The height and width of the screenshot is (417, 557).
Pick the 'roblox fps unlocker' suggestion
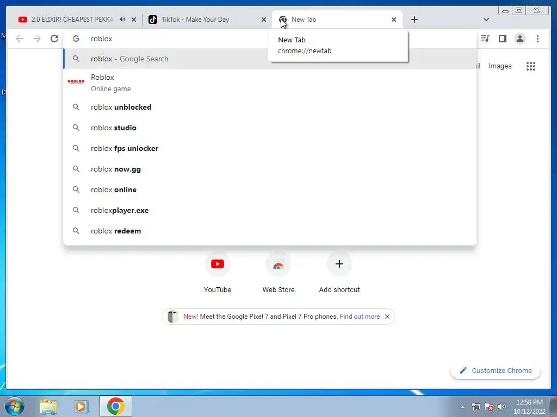tap(270, 148)
